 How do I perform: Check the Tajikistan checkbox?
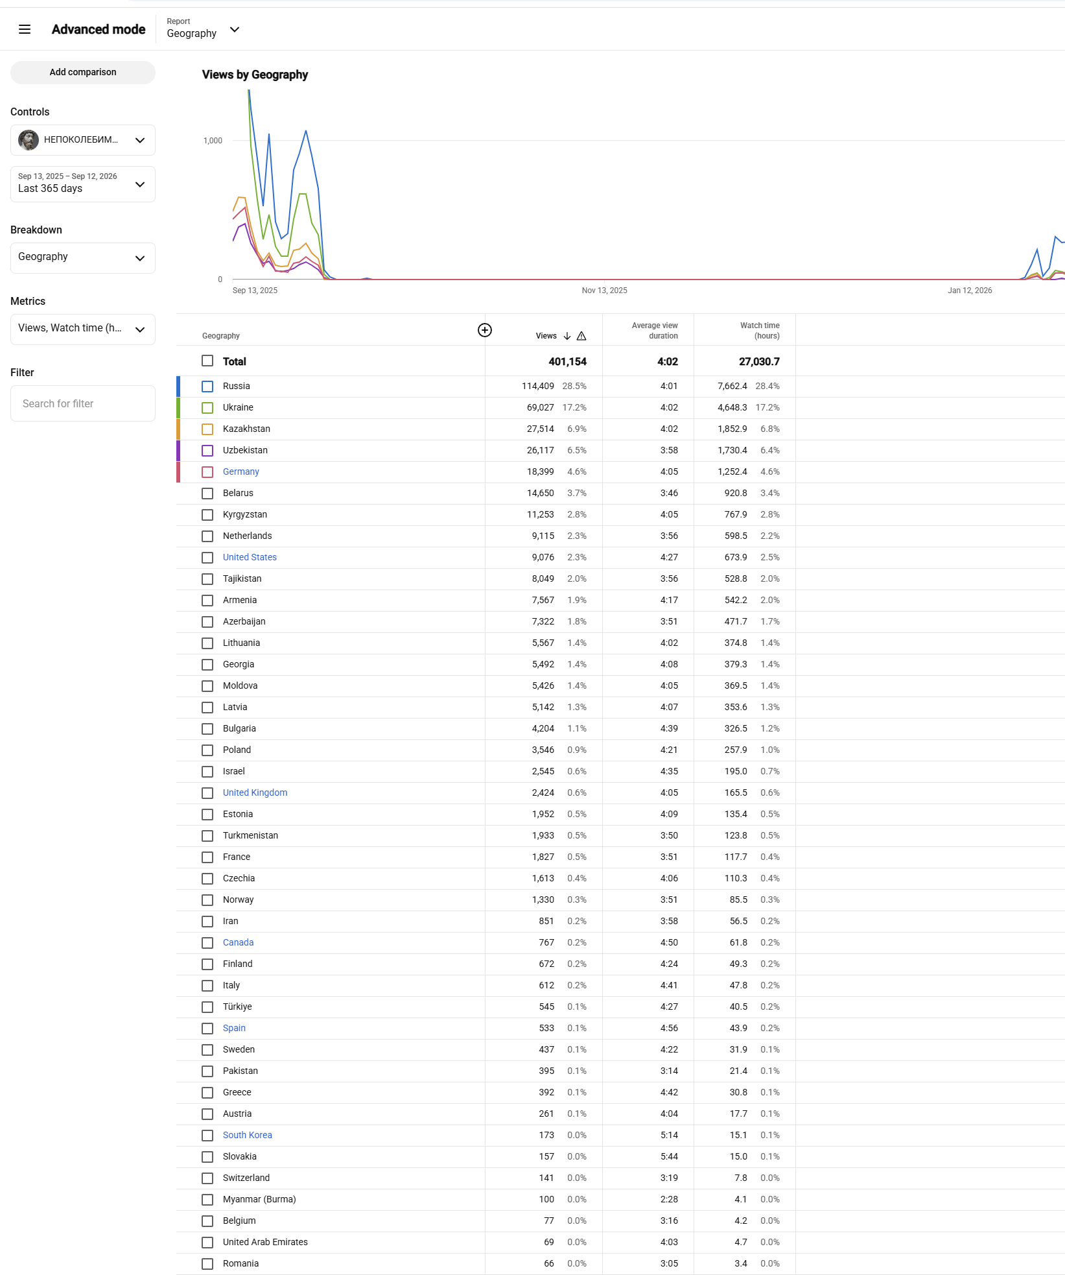pyautogui.click(x=207, y=579)
